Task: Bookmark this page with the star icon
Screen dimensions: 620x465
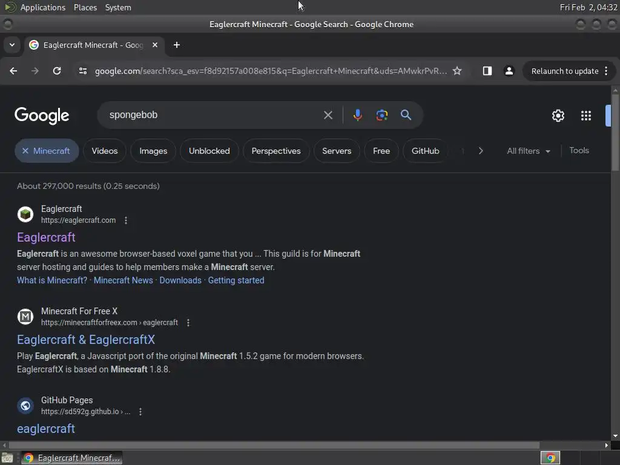Action: 457,71
